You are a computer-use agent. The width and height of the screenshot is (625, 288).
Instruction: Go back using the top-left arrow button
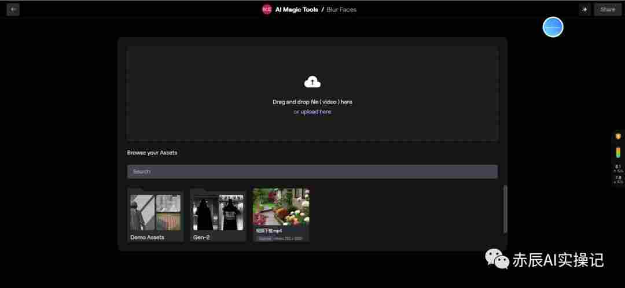pos(13,10)
